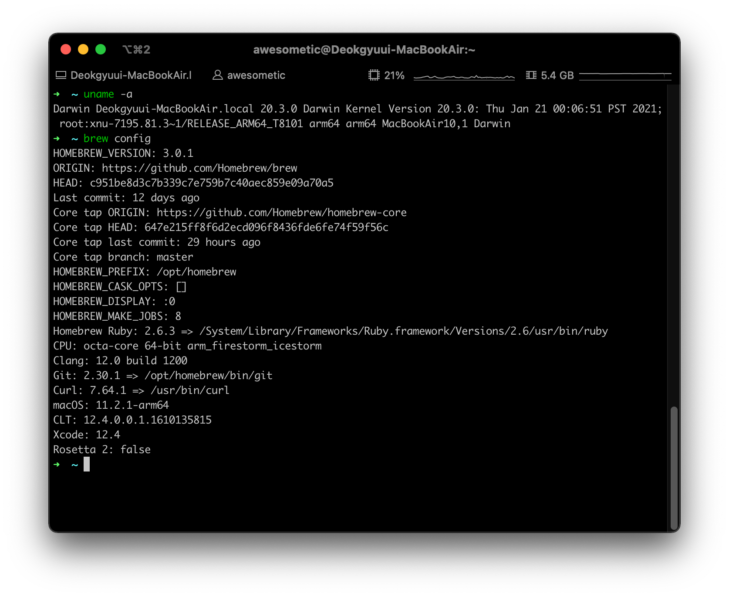The image size is (729, 597).
Task: Click the HOMEBREW_VERSION: 3.0.1 line
Action: point(123,153)
